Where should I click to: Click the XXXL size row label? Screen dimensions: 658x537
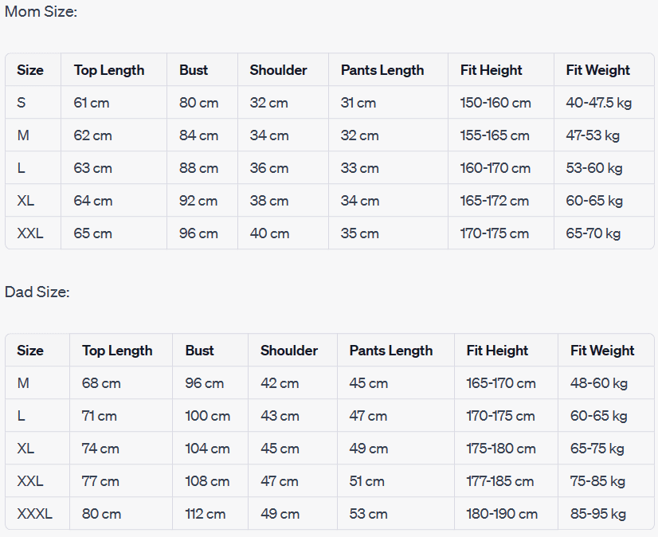point(34,514)
